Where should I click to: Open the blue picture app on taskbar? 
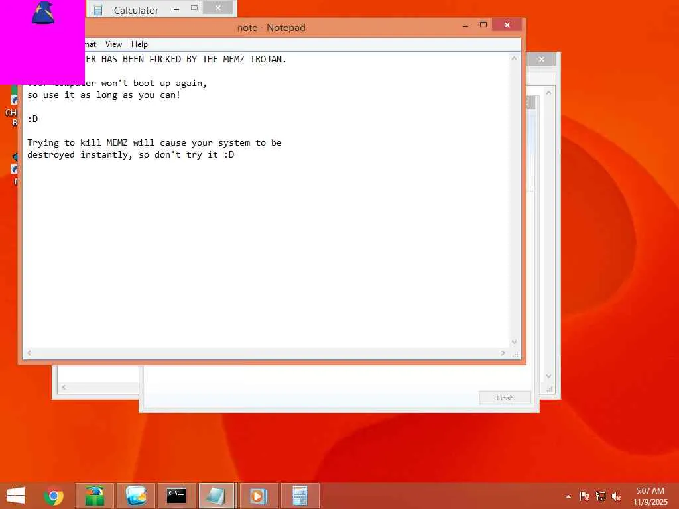click(136, 496)
